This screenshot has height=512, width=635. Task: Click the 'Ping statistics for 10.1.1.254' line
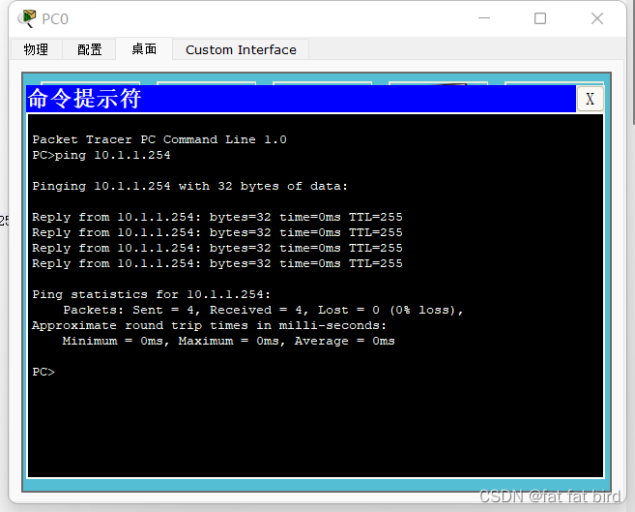point(152,294)
